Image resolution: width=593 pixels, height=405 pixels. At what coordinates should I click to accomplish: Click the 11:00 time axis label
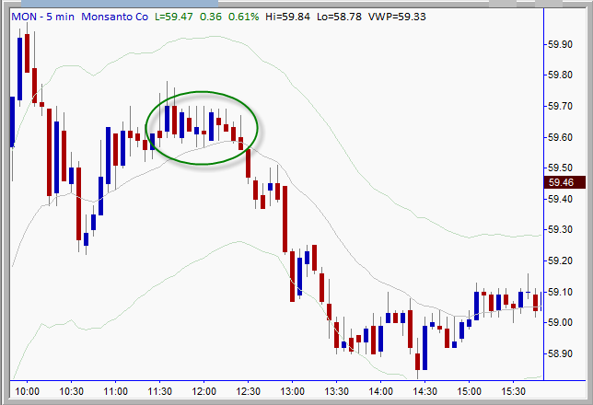pos(115,391)
